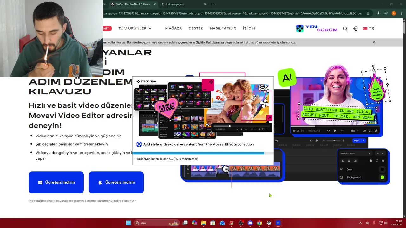Open the DESTEK menu item
Screen dimensions: 406x228
[196, 28]
